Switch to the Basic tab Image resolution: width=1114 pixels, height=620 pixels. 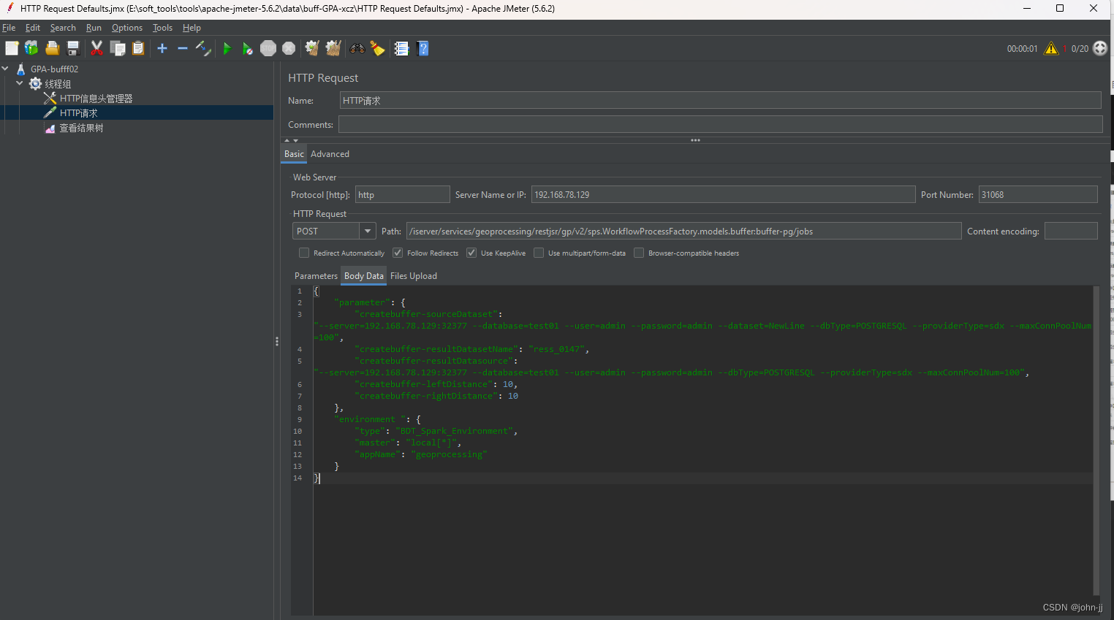(294, 154)
